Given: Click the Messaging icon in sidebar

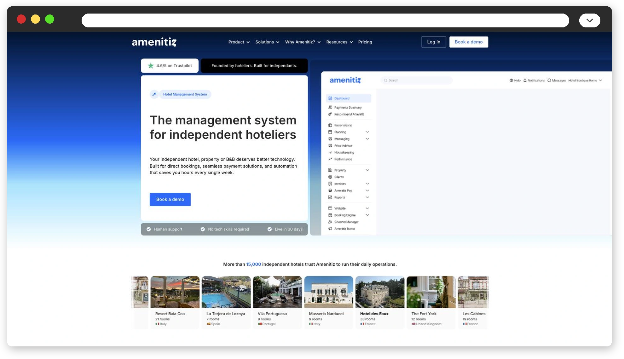Looking at the screenshot, I should click(x=330, y=139).
